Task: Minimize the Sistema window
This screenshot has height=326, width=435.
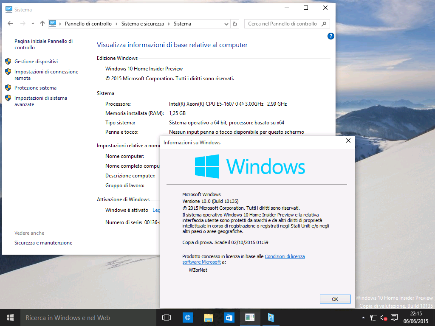Action: point(287,8)
